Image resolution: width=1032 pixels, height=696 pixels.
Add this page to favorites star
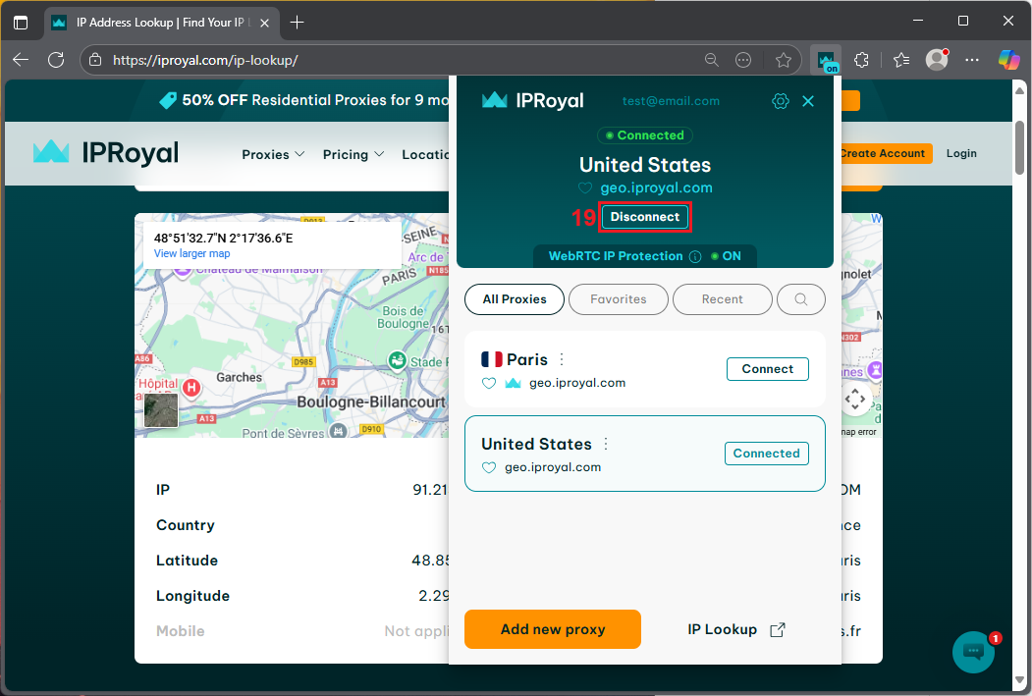click(x=784, y=61)
